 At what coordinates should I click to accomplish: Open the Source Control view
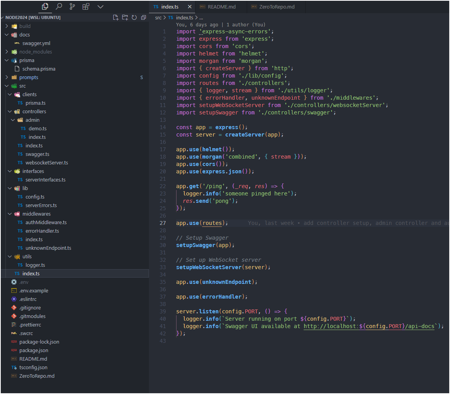click(x=73, y=7)
